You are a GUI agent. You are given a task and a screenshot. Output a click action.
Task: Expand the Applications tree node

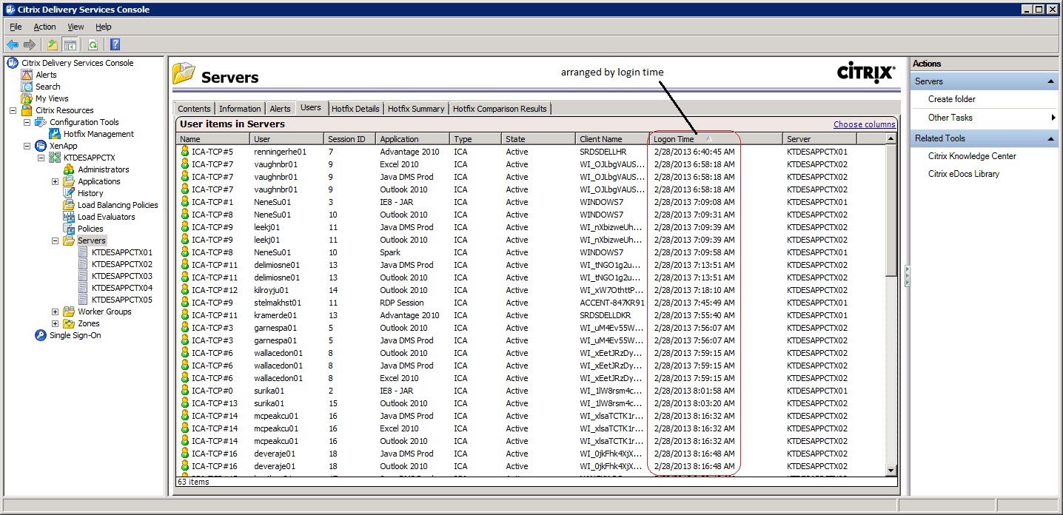[55, 181]
